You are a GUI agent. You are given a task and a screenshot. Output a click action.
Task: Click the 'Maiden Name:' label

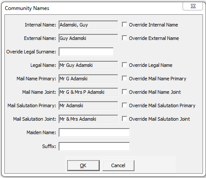(41, 132)
